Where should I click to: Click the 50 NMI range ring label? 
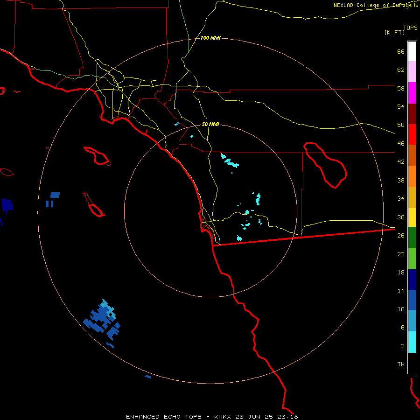tap(210, 124)
